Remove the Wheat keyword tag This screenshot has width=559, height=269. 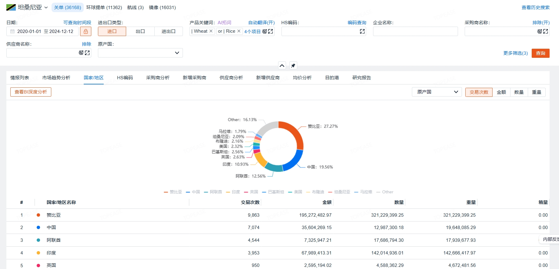pos(211,31)
